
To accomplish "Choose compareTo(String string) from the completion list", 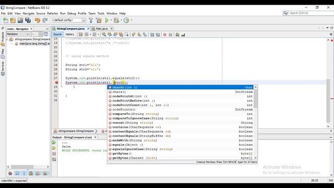I will [x=181, y=114].
